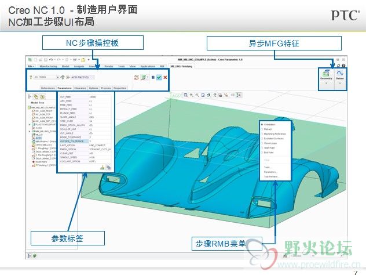
Task: Click the model tree layers icon
Action: [x=36, y=96]
